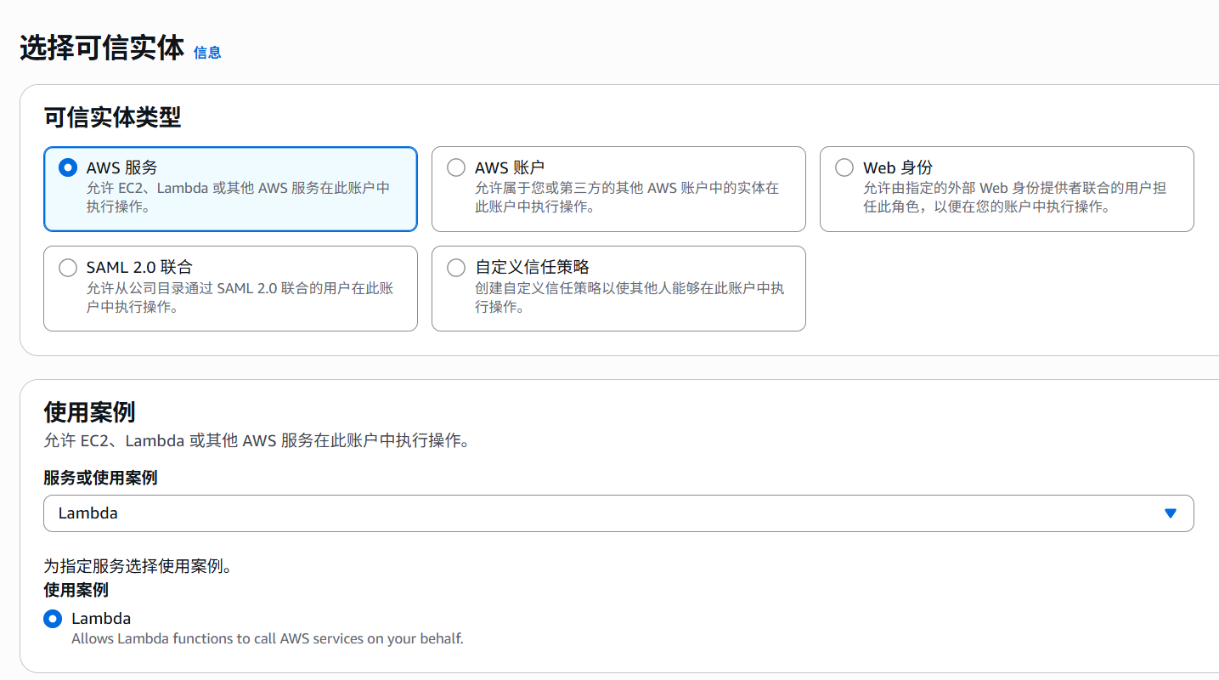Click the 为指定服务选择使用案例 text
The image size is (1219, 680).
tap(138, 566)
